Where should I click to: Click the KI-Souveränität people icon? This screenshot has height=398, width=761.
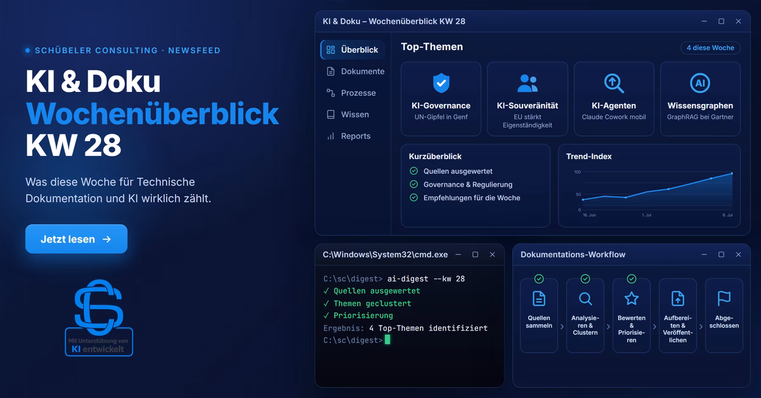point(527,83)
